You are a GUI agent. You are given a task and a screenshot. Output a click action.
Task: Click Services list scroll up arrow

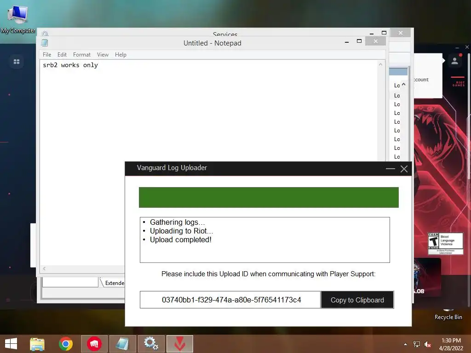coord(403,85)
